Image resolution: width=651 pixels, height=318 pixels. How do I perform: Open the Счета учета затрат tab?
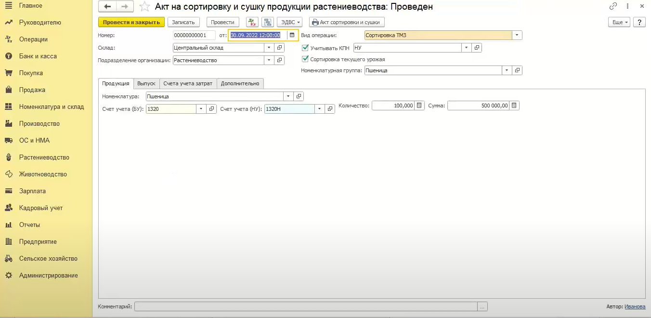(188, 83)
